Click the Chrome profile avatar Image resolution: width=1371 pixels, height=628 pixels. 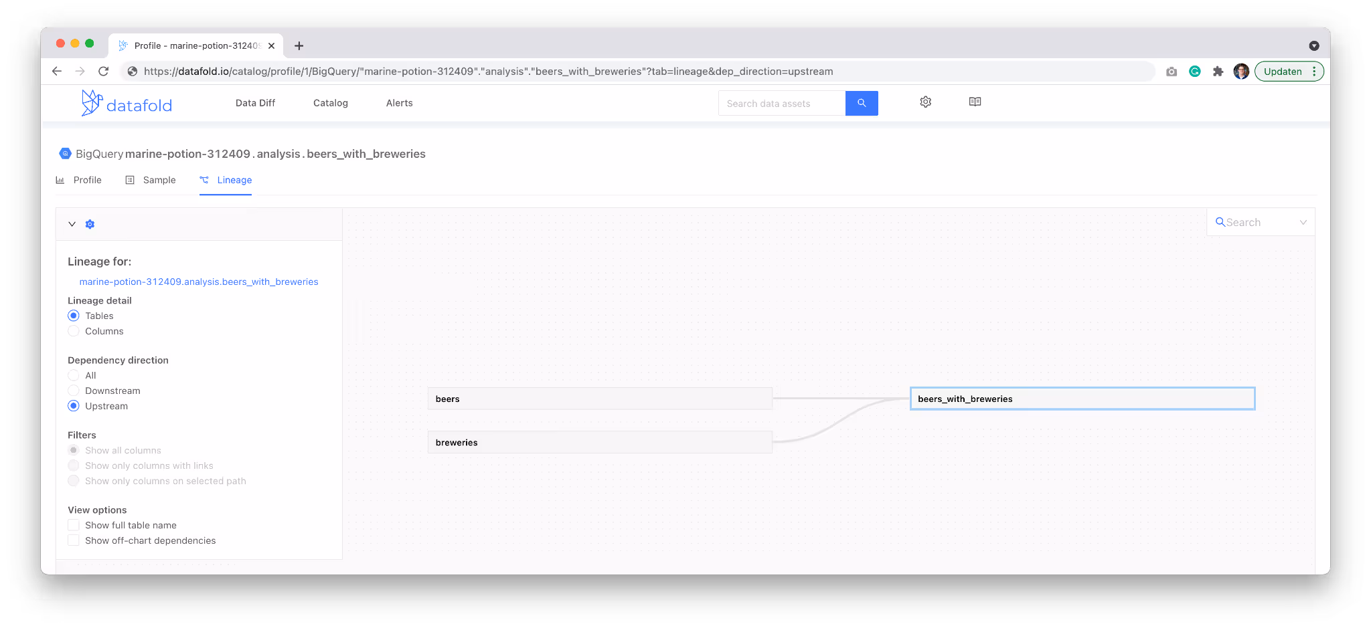tap(1241, 71)
